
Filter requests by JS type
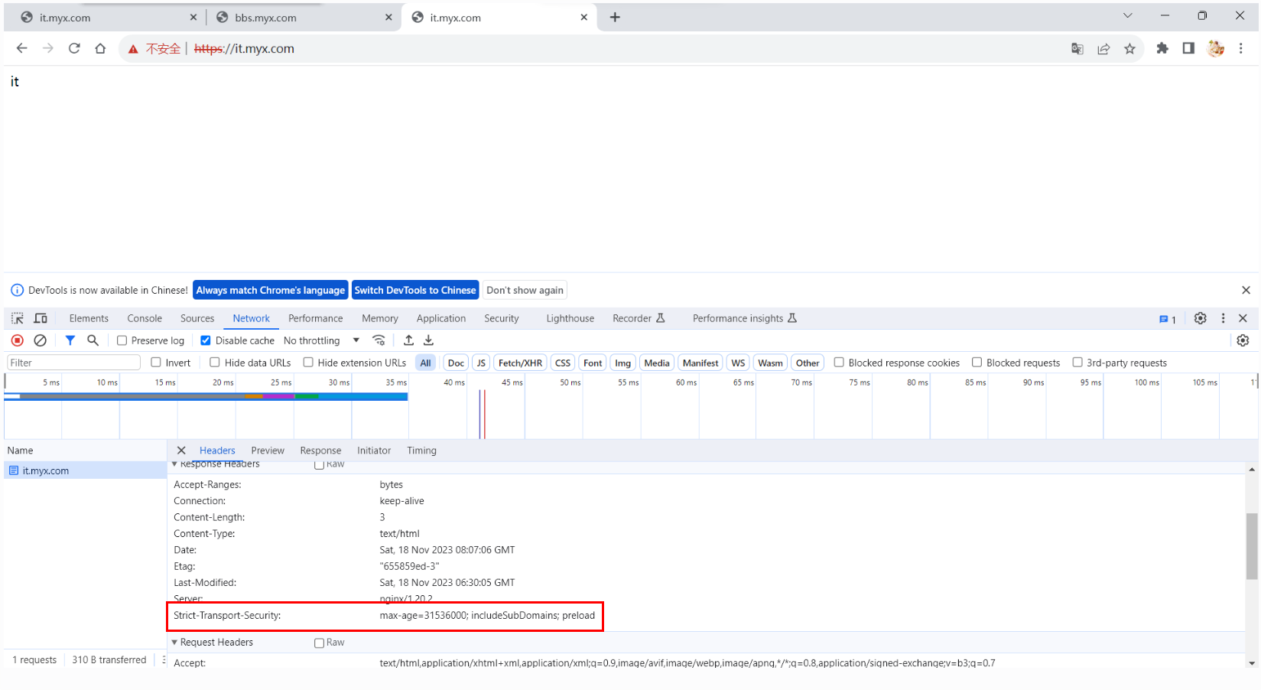481,363
